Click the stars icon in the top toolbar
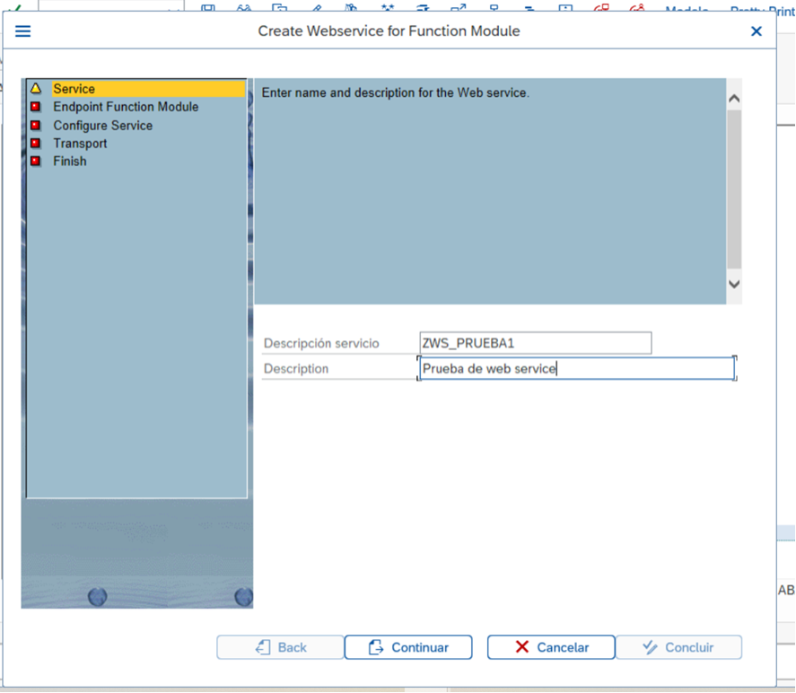 [x=386, y=8]
